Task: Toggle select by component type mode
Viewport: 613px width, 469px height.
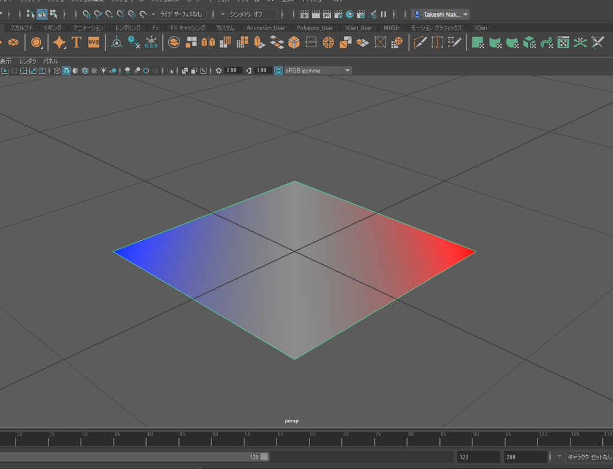Action: tap(53, 14)
